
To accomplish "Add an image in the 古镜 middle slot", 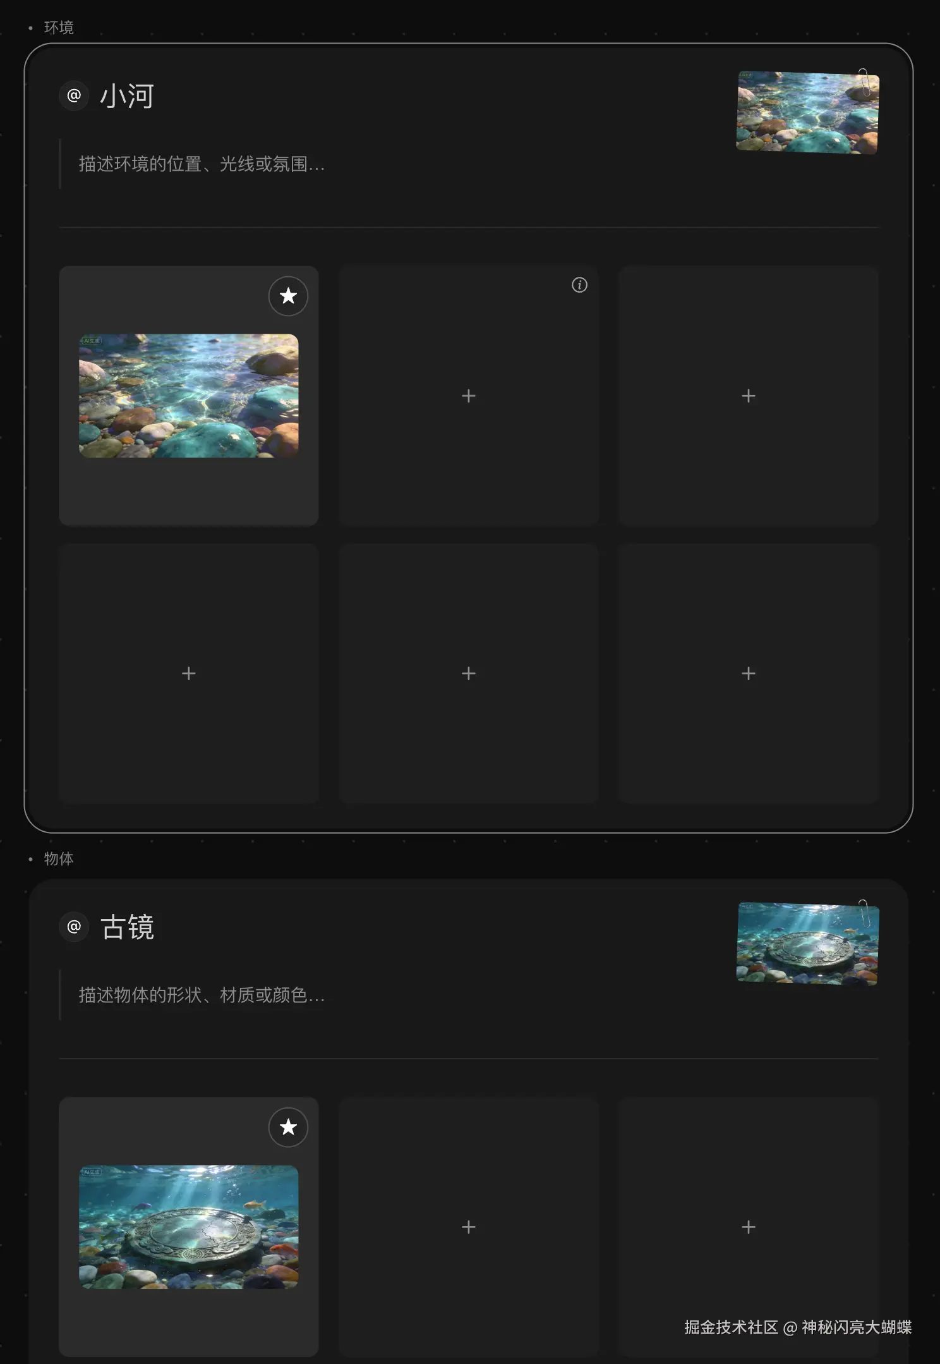I will pyautogui.click(x=469, y=1227).
